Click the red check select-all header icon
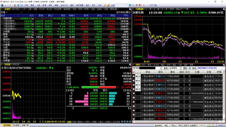Viewport: 226px width, 127px height. [x=134, y=72]
